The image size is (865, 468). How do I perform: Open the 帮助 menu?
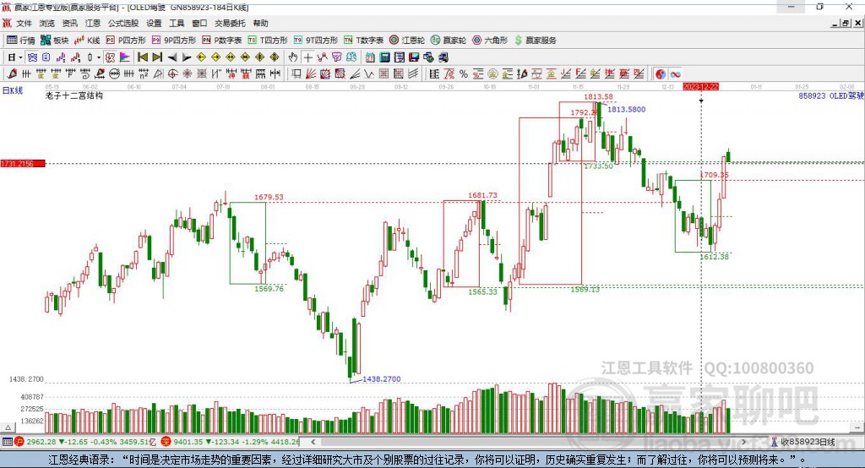tap(260, 23)
